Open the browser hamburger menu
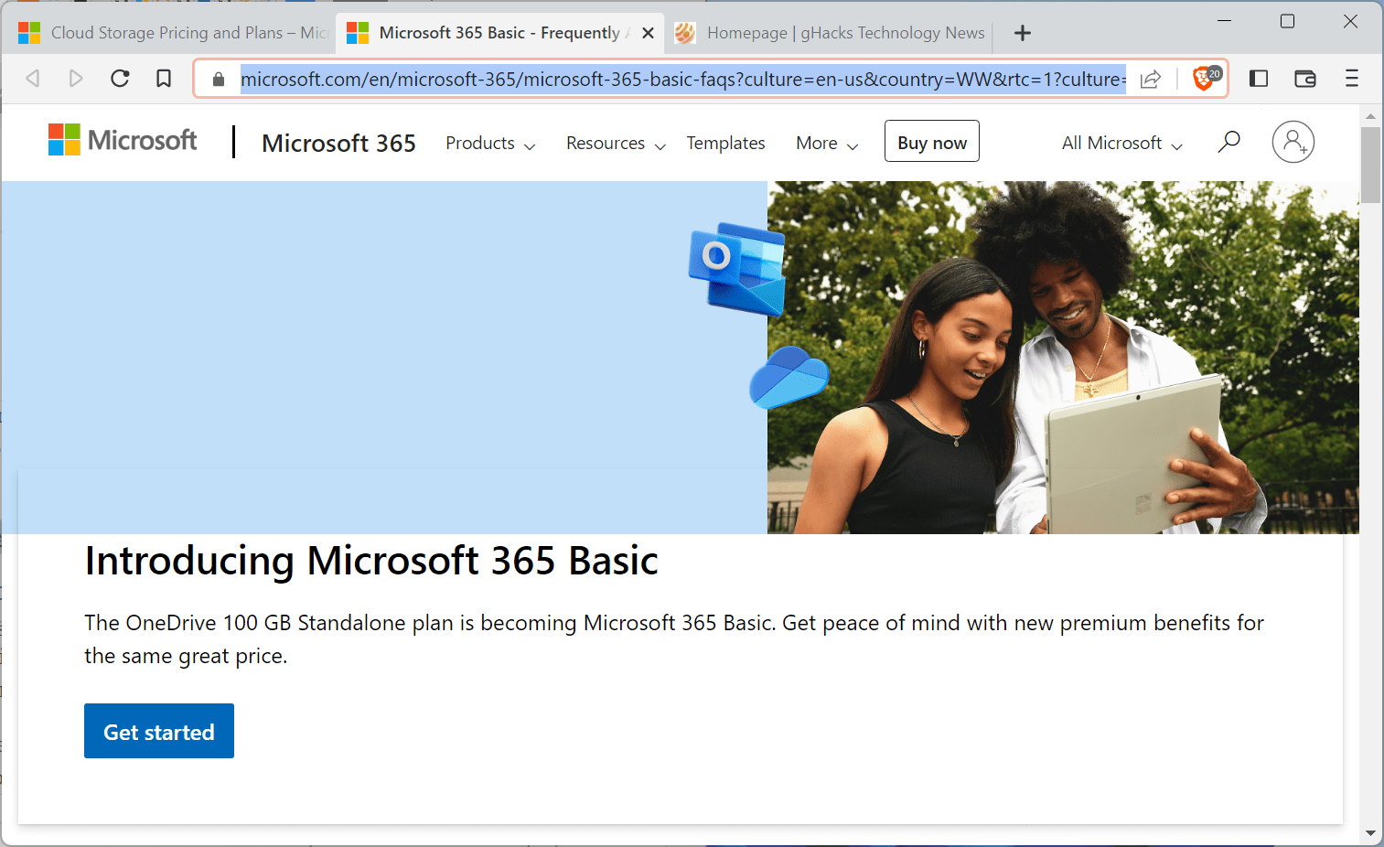 [1352, 79]
